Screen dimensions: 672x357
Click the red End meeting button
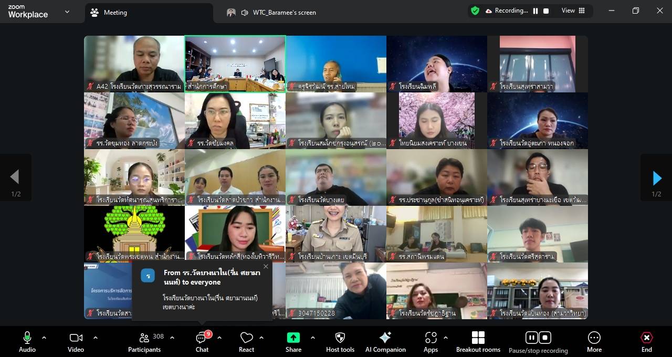646,342
